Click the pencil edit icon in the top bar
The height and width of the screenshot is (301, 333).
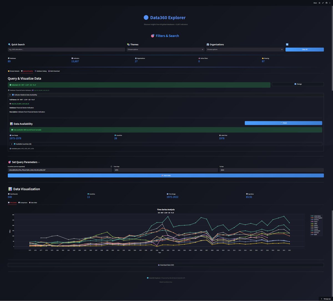[x=323, y=3]
